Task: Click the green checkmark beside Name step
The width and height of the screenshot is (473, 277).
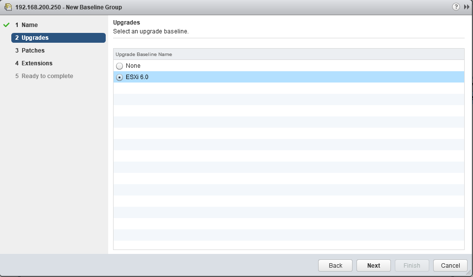Action: click(x=6, y=25)
